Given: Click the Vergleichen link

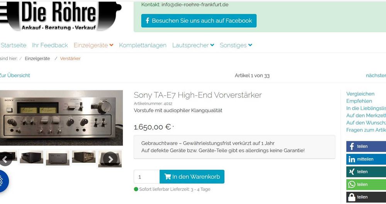Looking at the screenshot, I should [x=360, y=94].
